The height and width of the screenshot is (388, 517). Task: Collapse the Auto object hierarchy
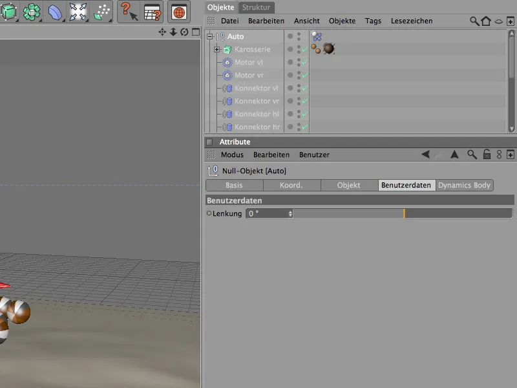(x=210, y=37)
